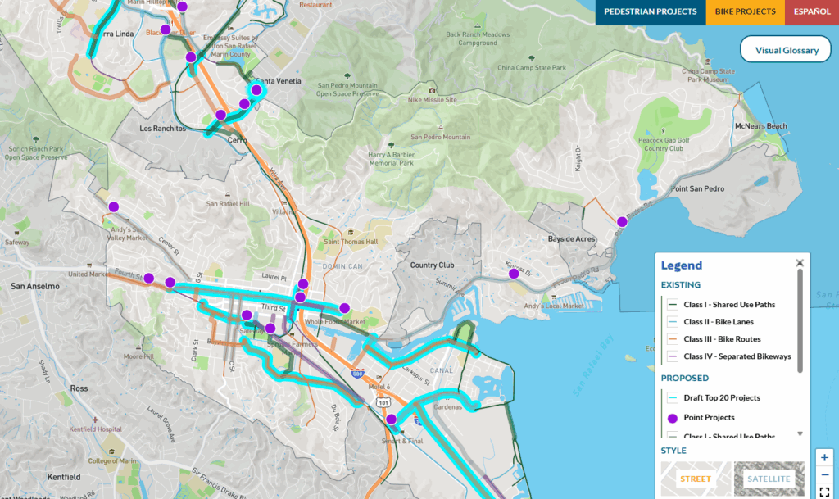Click the purple point marker near Whole Foods Market

tap(346, 306)
